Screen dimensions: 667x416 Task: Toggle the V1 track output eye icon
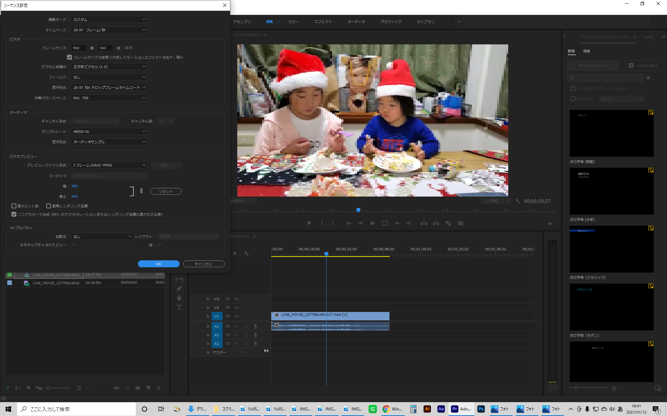[x=237, y=316]
